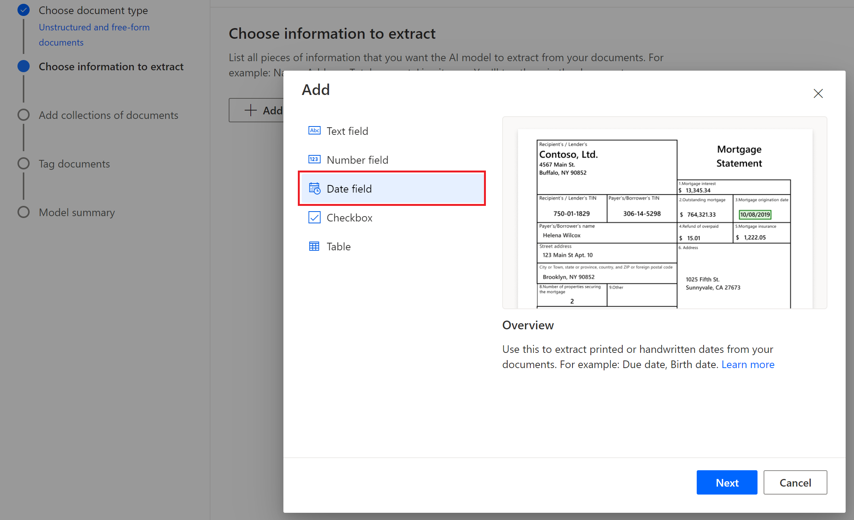
Task: Click the Next button
Action: pyautogui.click(x=727, y=482)
